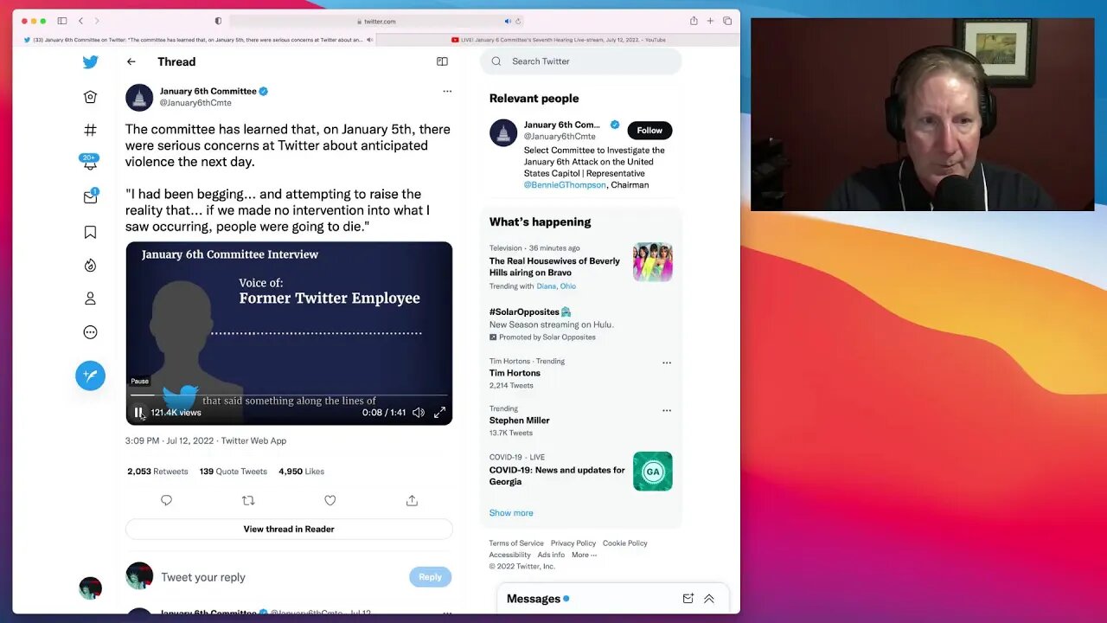Viewport: 1107px width, 623px height.
Task: Expand the Messages drawer chevrons
Action: 709,599
